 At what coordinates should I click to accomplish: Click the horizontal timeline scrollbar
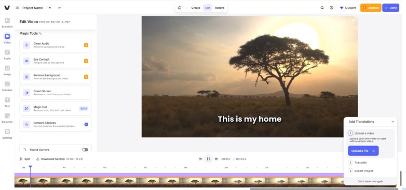(x=323, y=189)
